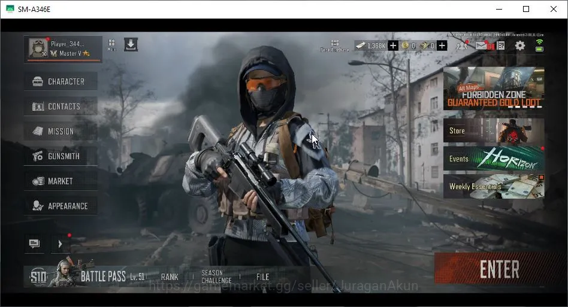Image resolution: width=568 pixels, height=307 pixels.
Task: Open the SEASON CHALLENGE tab
Action: point(216,276)
